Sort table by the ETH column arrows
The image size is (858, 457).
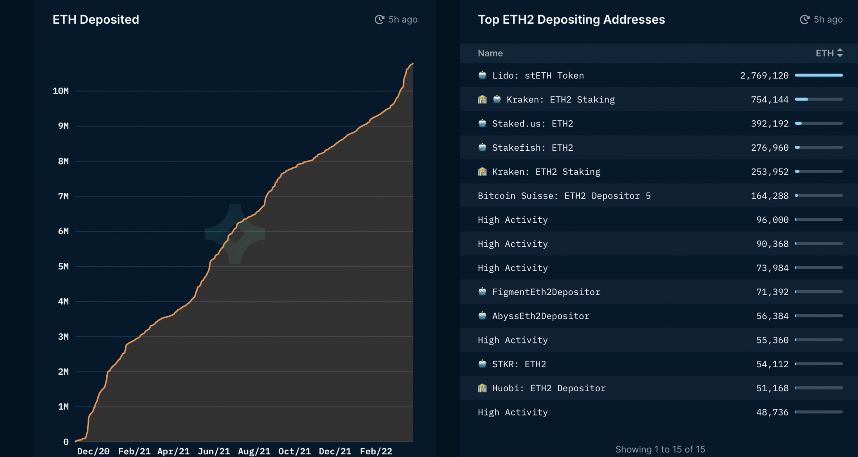tap(840, 53)
